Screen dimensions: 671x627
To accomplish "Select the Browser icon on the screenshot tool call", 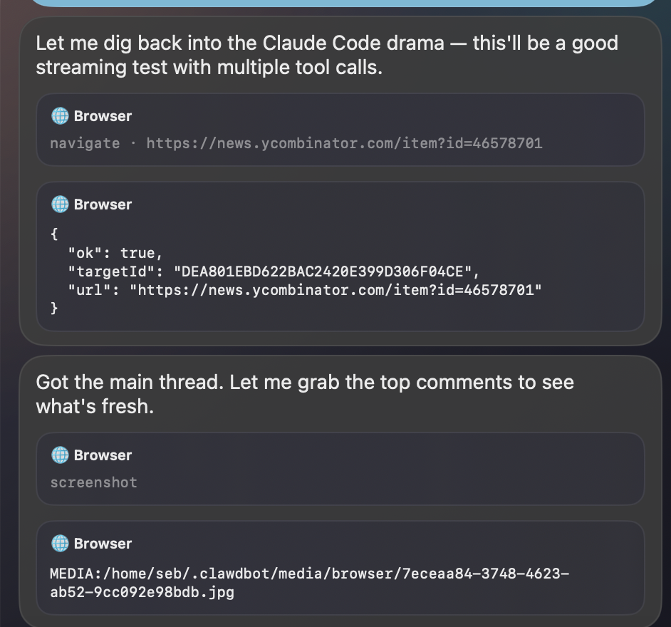I will [x=59, y=455].
